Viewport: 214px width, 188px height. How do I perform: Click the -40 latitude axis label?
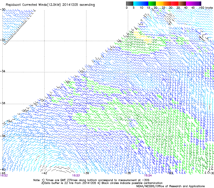pos(3,169)
